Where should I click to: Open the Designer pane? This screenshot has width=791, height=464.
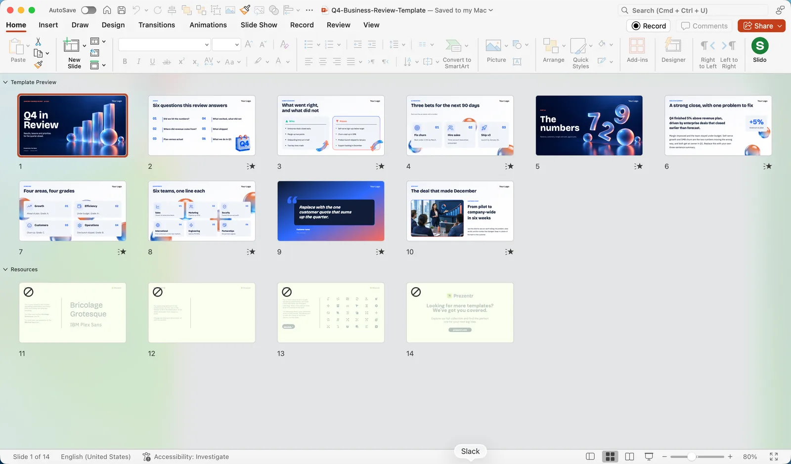(673, 51)
